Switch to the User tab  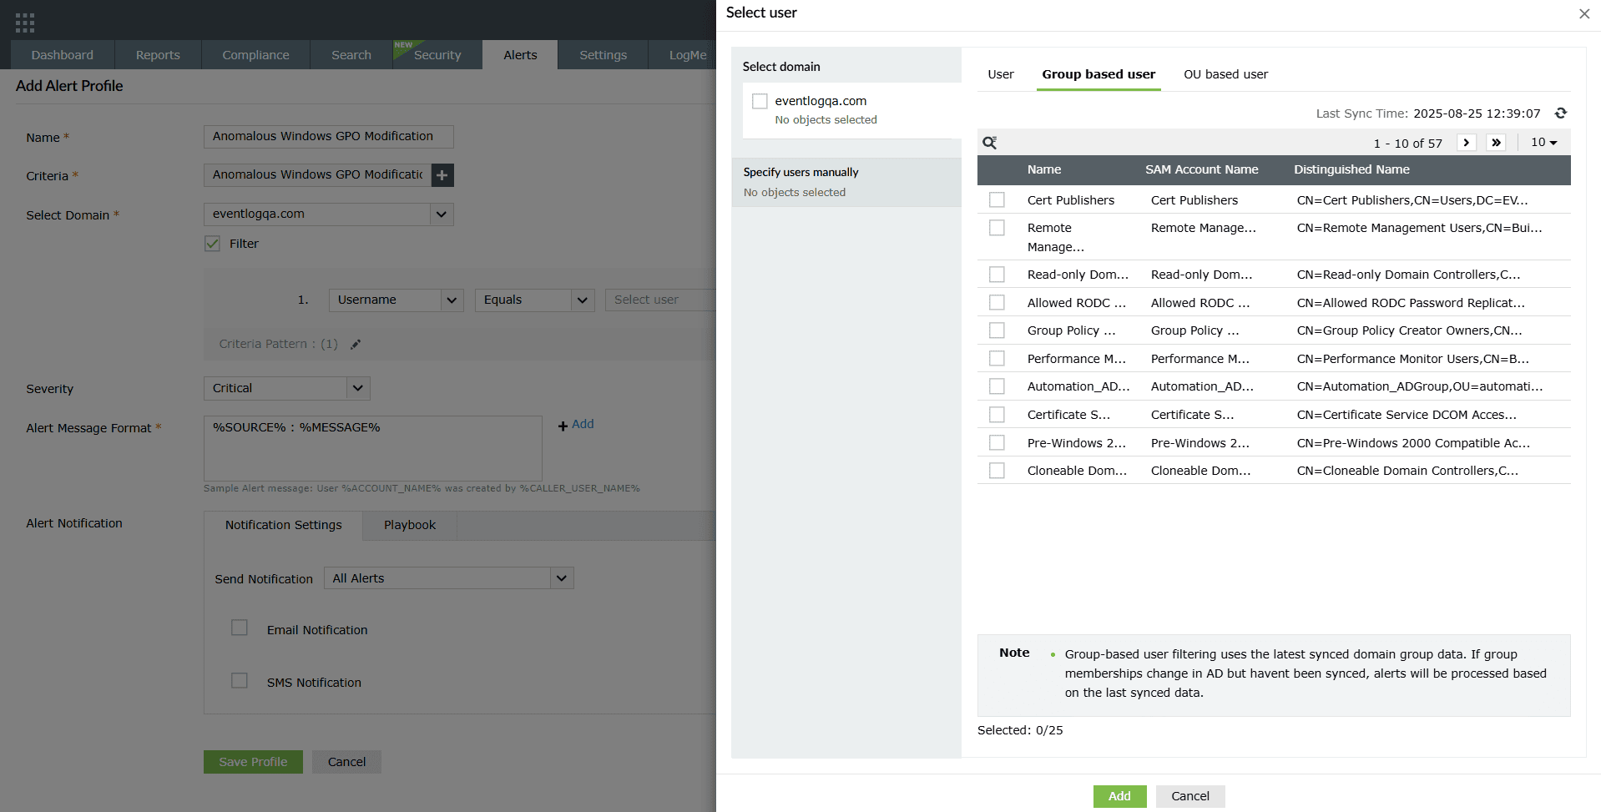click(x=1001, y=74)
